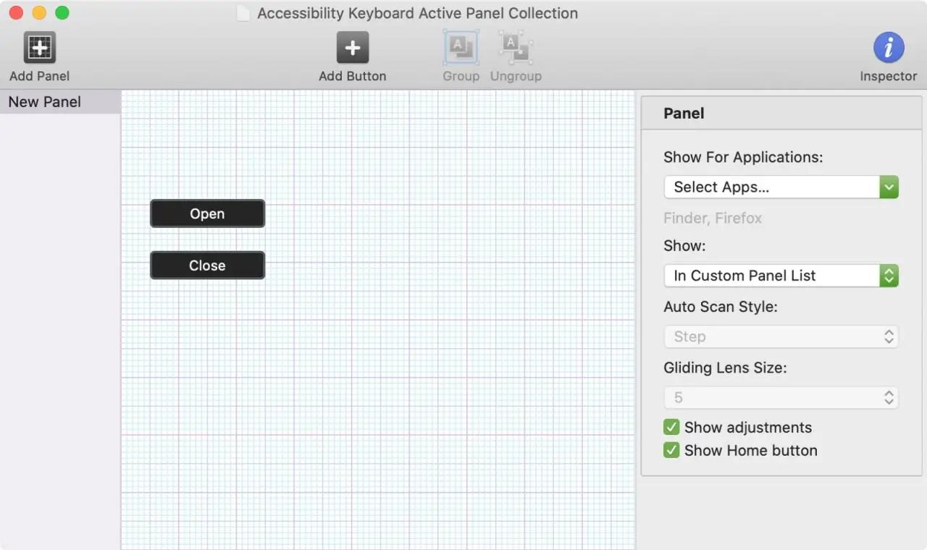927x550 pixels.
Task: Open the Gliding Lens Size dropdown
Action: 781,397
